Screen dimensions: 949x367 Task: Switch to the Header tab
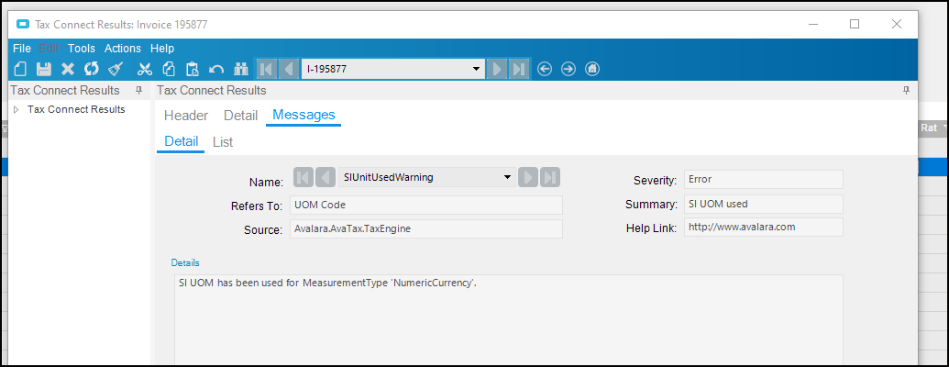(x=186, y=115)
